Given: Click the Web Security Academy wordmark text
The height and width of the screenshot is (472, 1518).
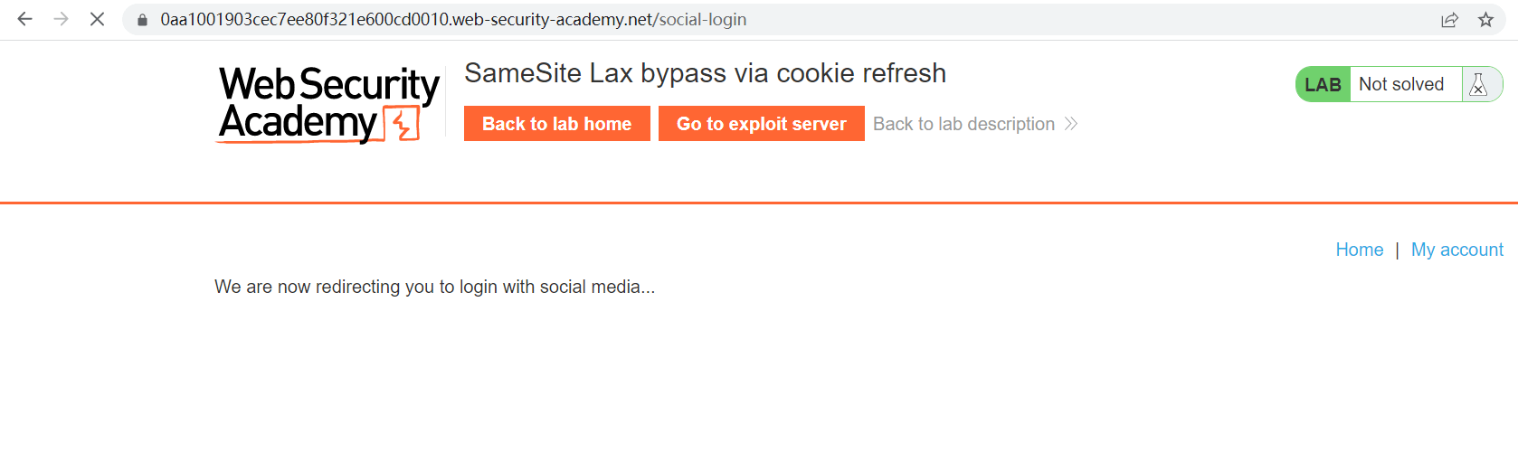Looking at the screenshot, I should (x=308, y=101).
